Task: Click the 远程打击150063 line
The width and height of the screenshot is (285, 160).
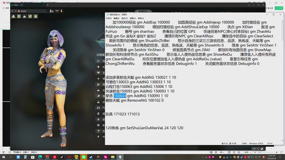Action: click(139, 86)
